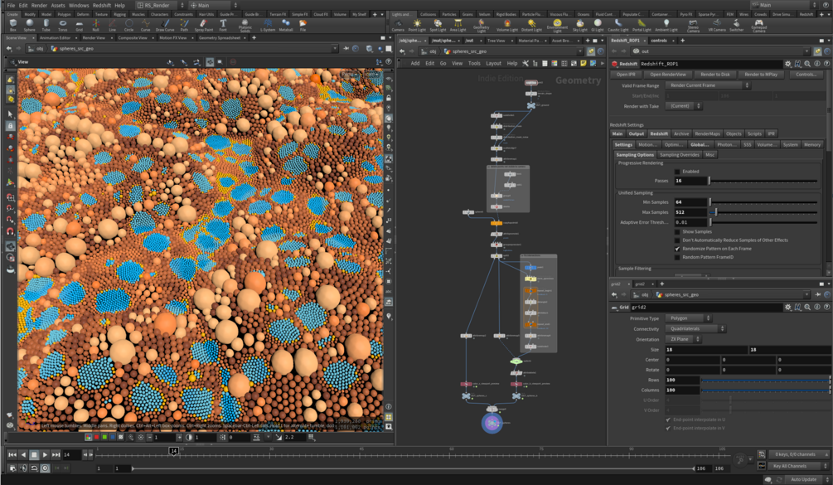Image resolution: width=833 pixels, height=485 pixels.
Task: Open the grid Primitive Type dropdown
Action: click(x=690, y=318)
